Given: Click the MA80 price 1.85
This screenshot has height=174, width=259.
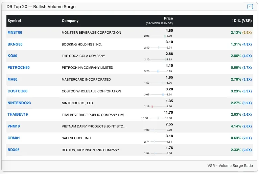Looking at the screenshot, I should tap(169, 78).
